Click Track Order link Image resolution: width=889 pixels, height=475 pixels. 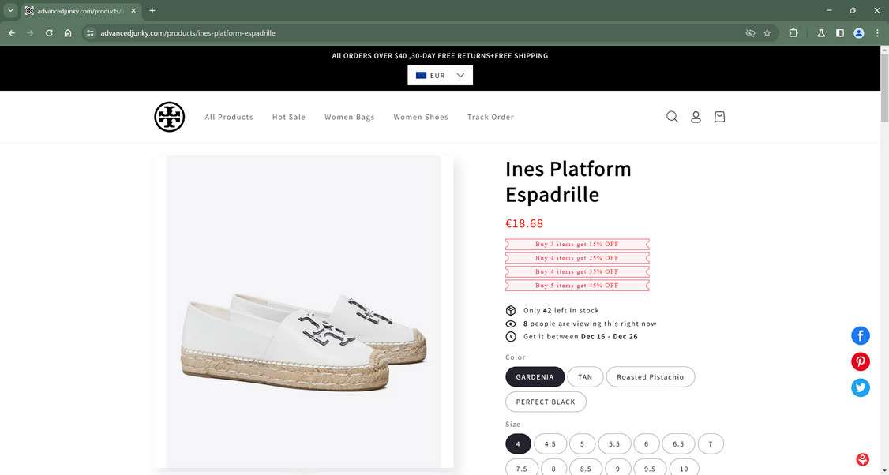point(490,117)
